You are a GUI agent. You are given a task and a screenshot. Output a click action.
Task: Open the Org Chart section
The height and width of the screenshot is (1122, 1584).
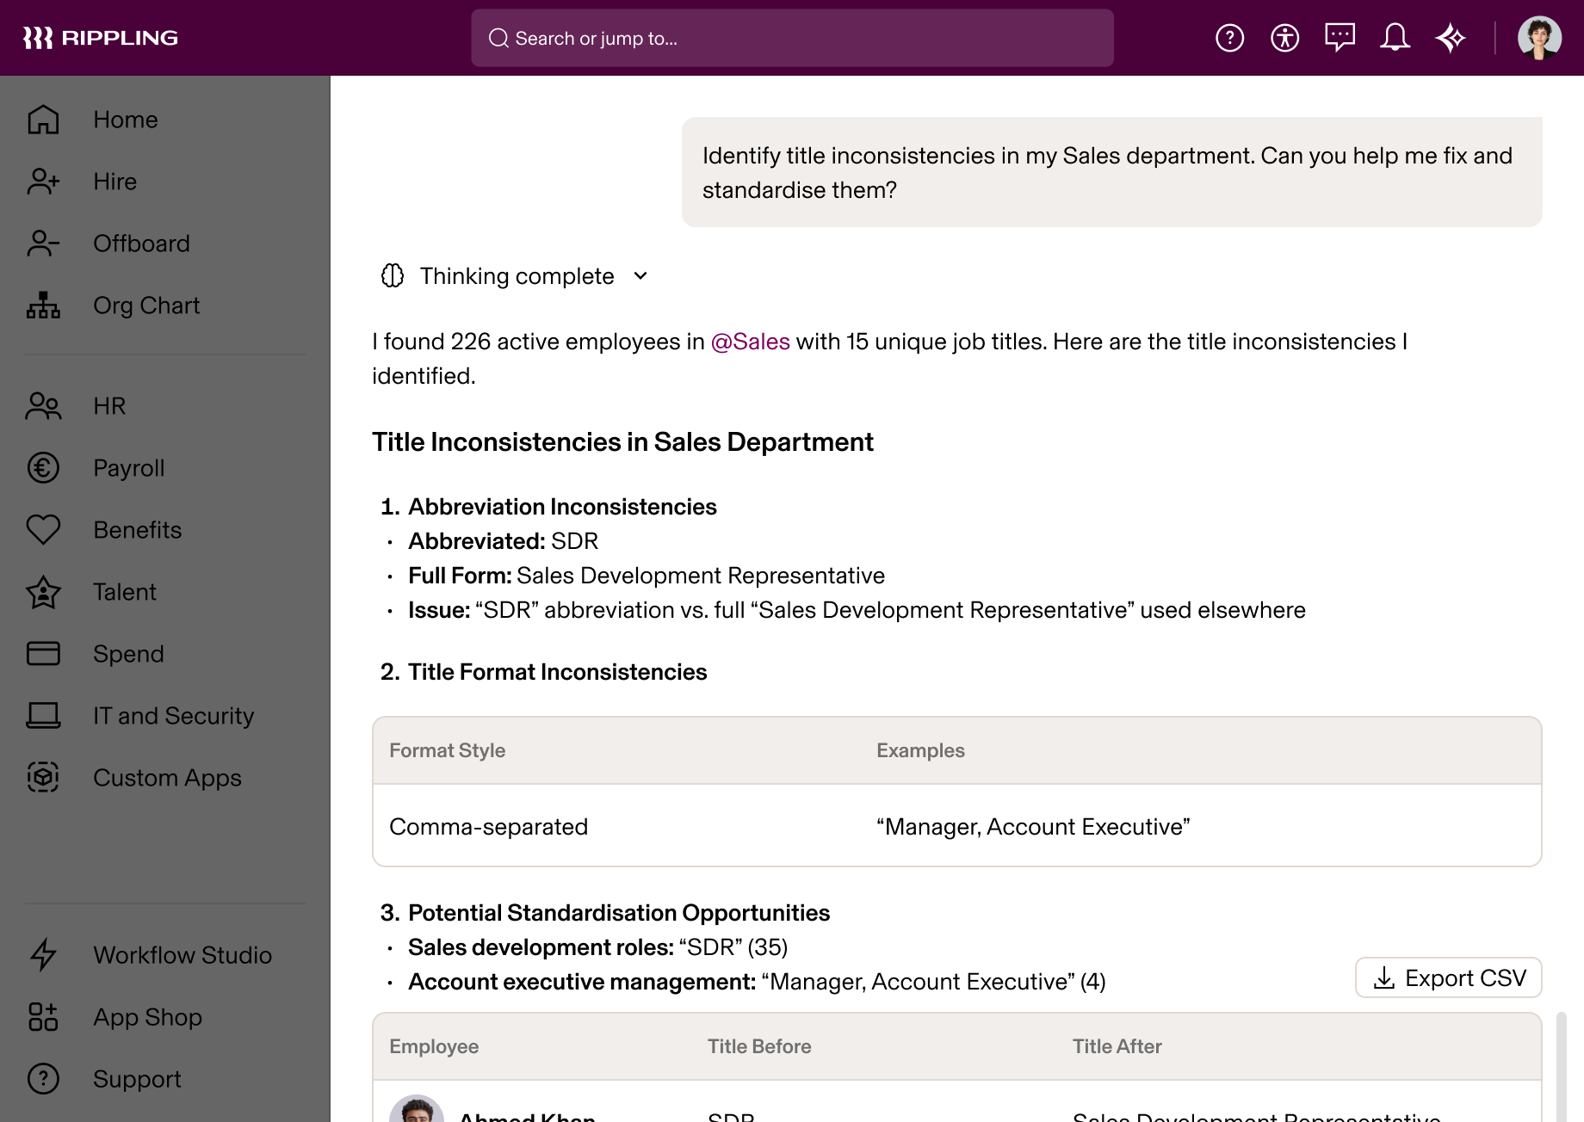(x=146, y=305)
